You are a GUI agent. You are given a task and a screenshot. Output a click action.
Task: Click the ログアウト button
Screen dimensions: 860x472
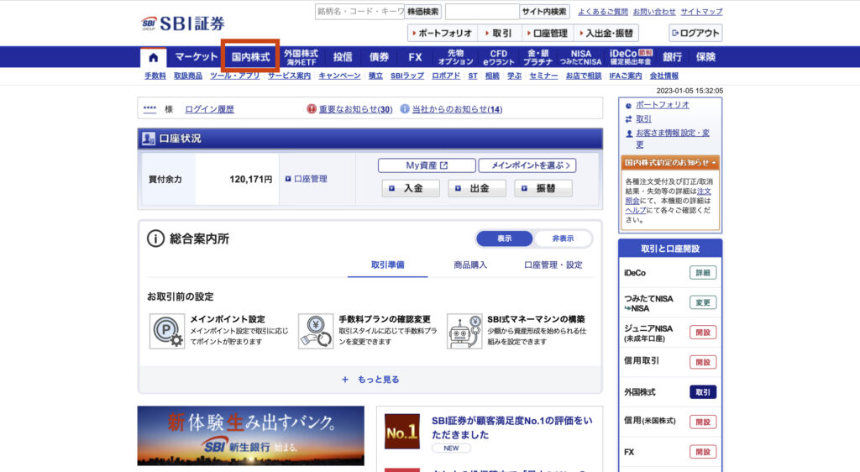coord(695,33)
